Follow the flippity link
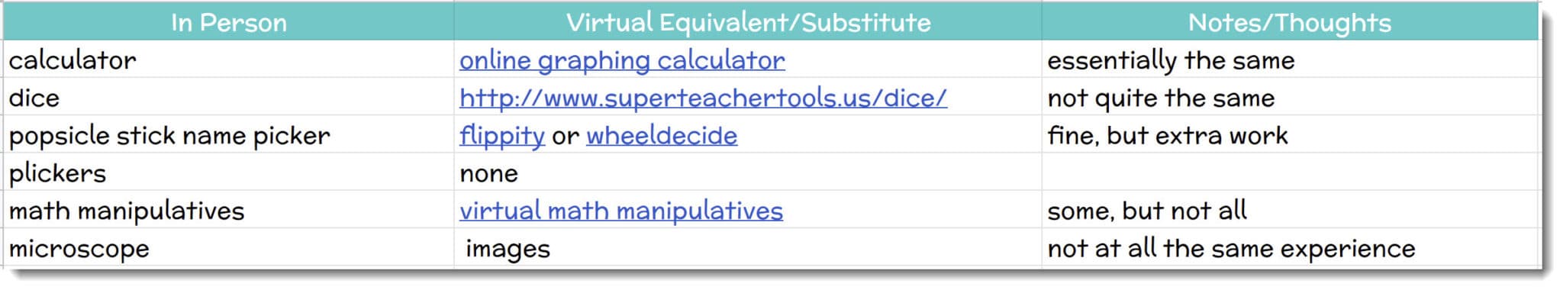Viewport: 1563px width, 290px height. 502,136
